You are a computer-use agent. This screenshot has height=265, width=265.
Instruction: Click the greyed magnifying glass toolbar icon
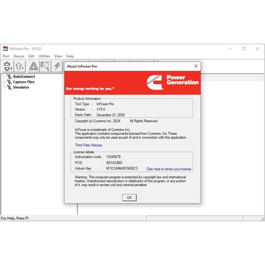click(45, 66)
